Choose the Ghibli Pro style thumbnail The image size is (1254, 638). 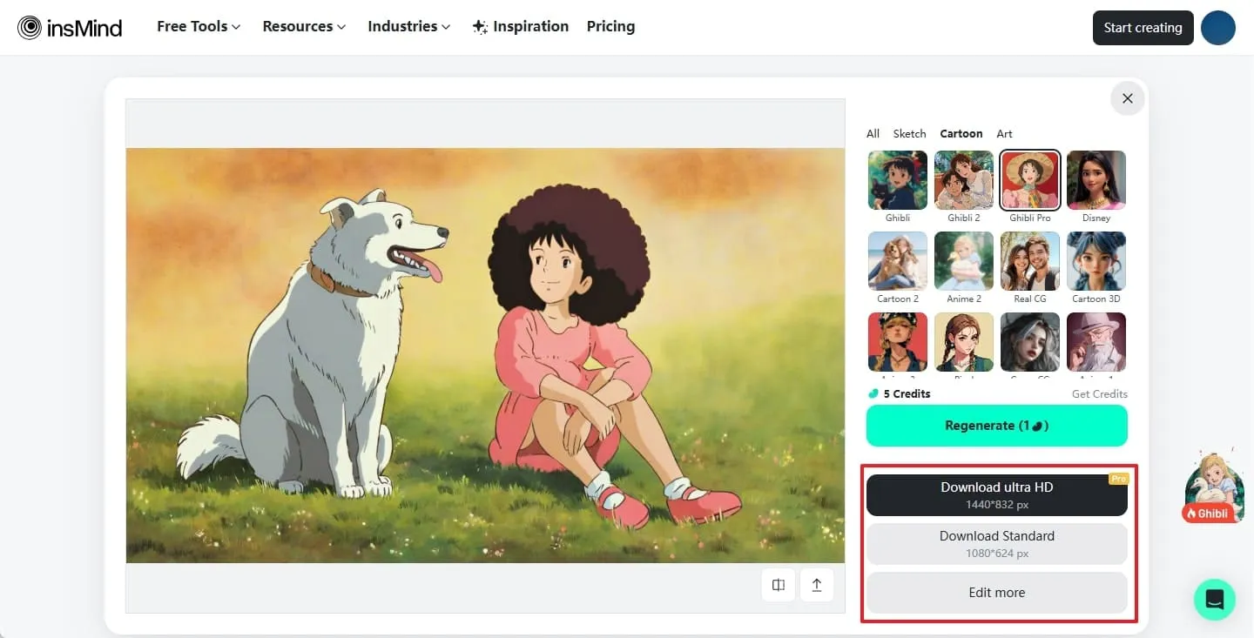[1030, 180]
